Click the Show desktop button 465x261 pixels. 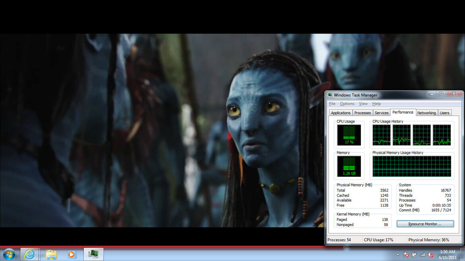coord(463,255)
